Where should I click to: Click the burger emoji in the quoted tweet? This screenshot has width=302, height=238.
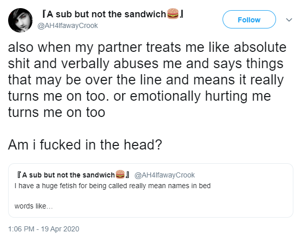click(x=120, y=174)
